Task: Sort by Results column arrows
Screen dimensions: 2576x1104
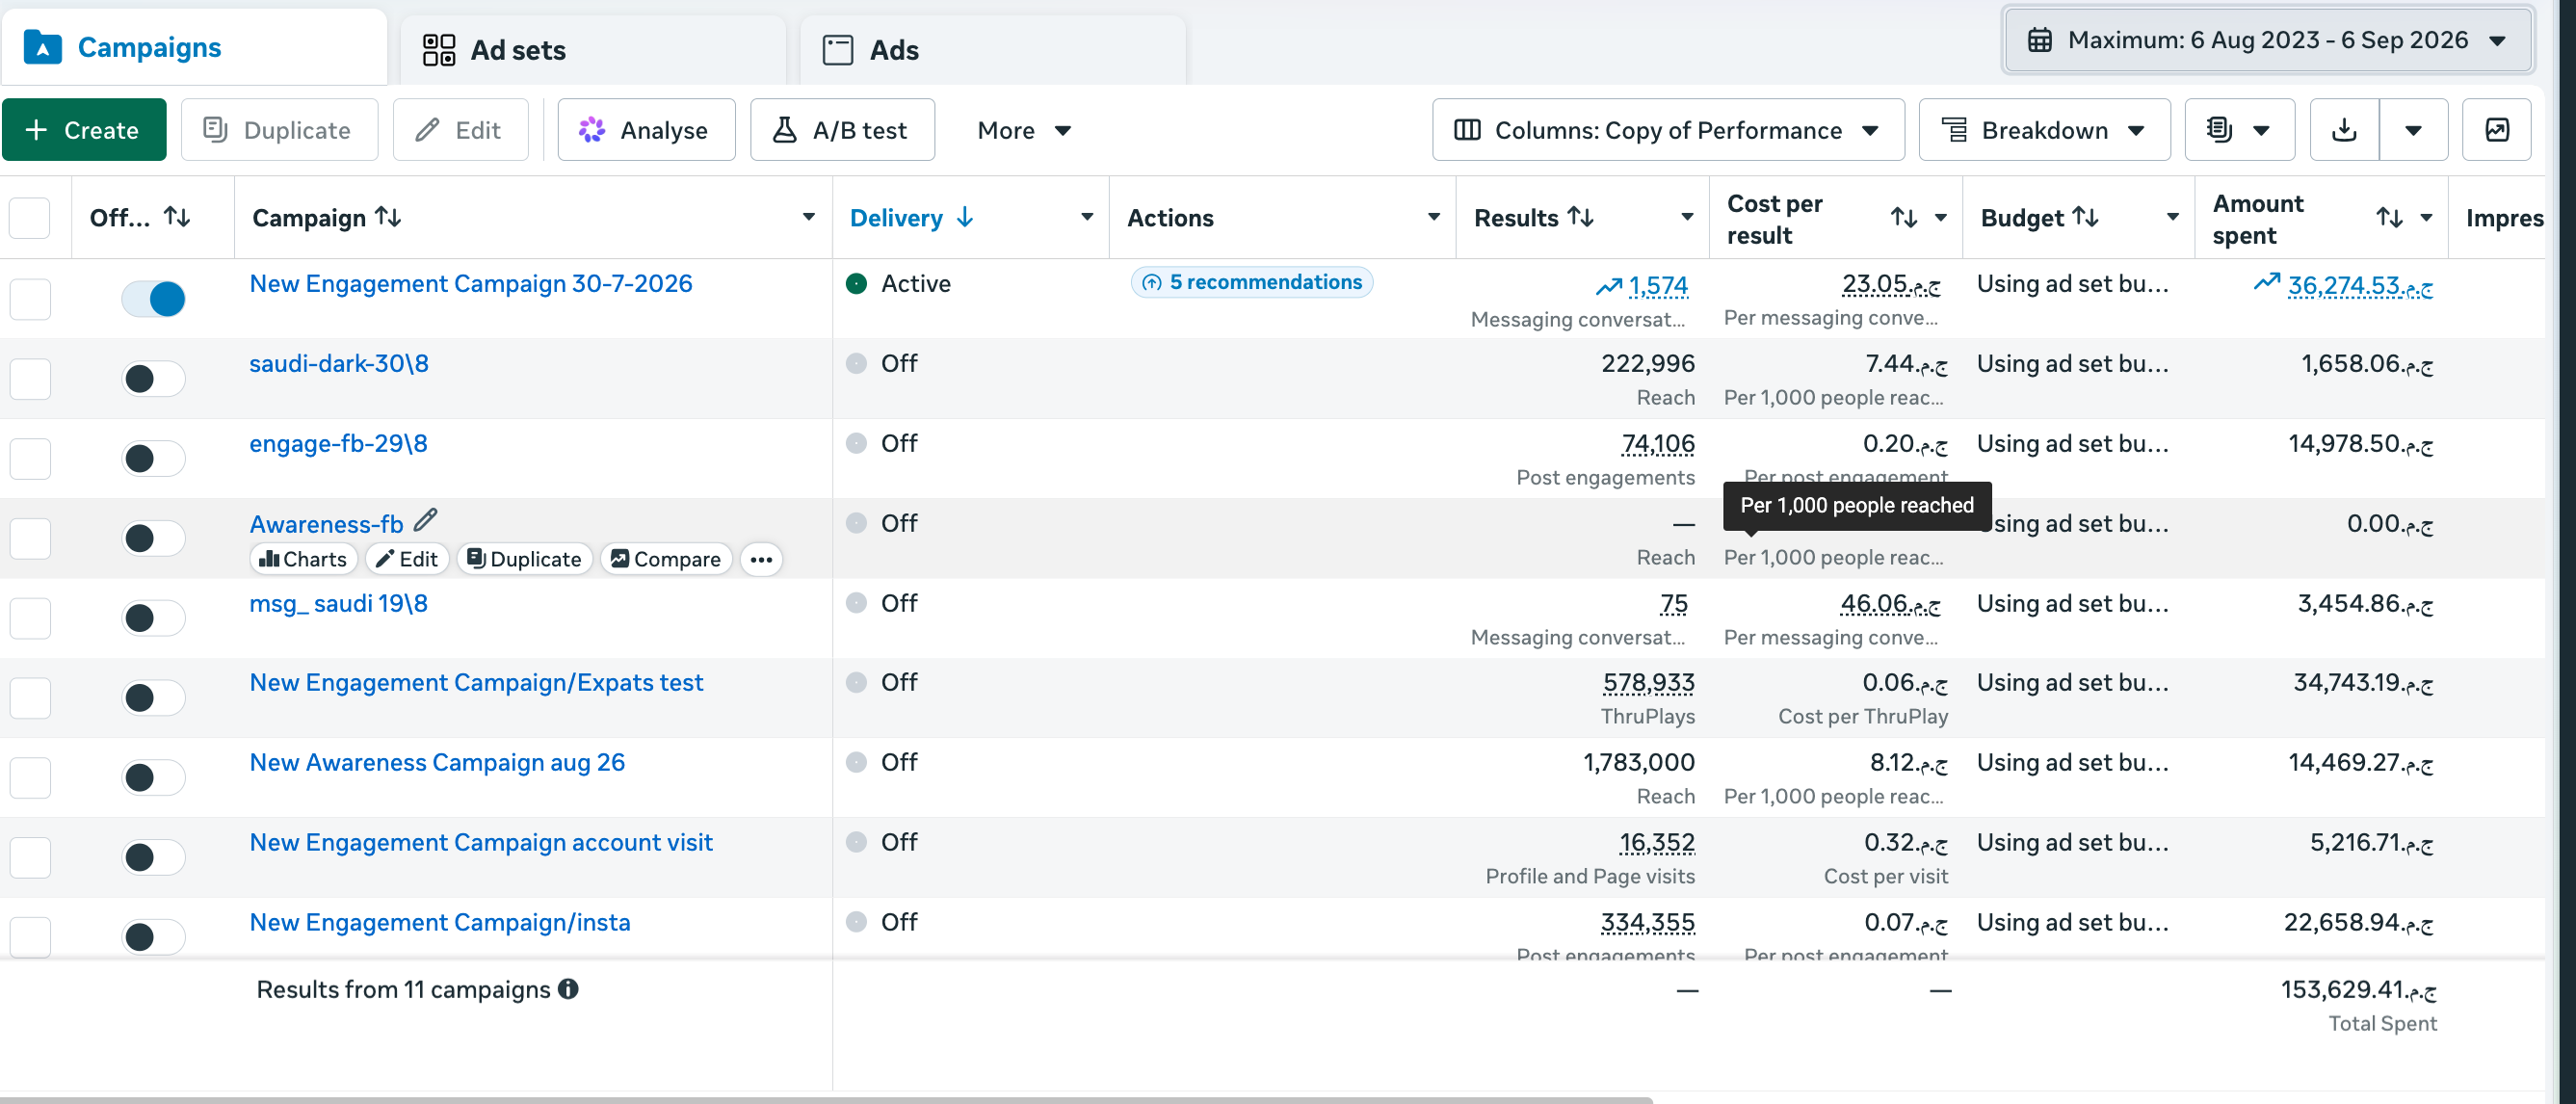Action: tap(1581, 216)
